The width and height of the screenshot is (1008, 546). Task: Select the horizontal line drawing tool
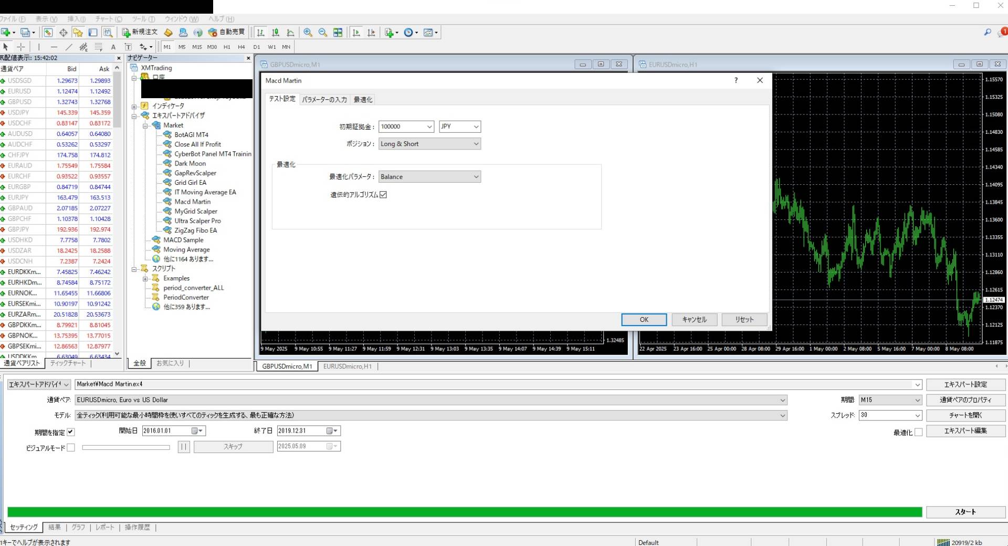54,47
